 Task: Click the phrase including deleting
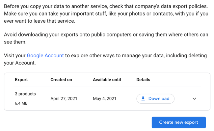click(x=186, y=56)
